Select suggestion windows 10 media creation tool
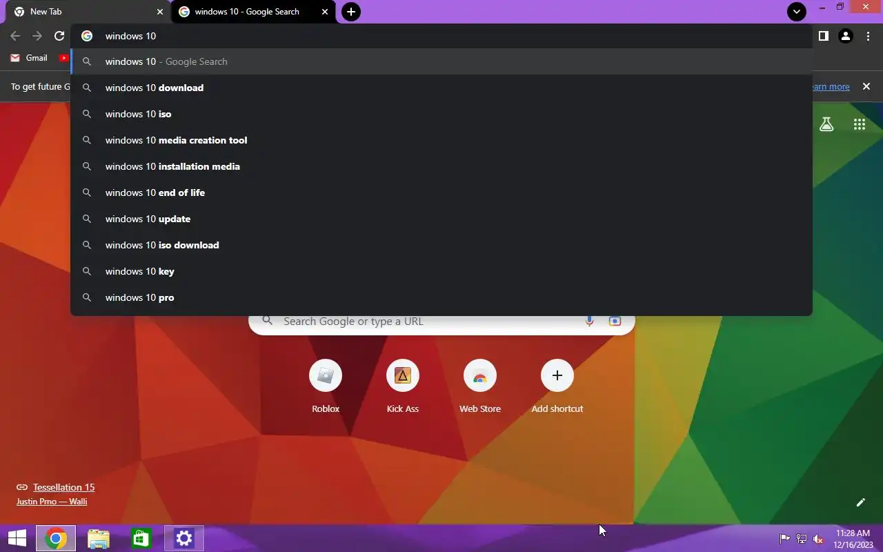The width and height of the screenshot is (883, 552). click(441, 140)
